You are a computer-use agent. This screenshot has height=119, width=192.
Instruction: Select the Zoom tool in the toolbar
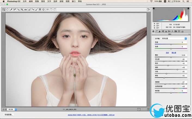(x=4, y=9)
